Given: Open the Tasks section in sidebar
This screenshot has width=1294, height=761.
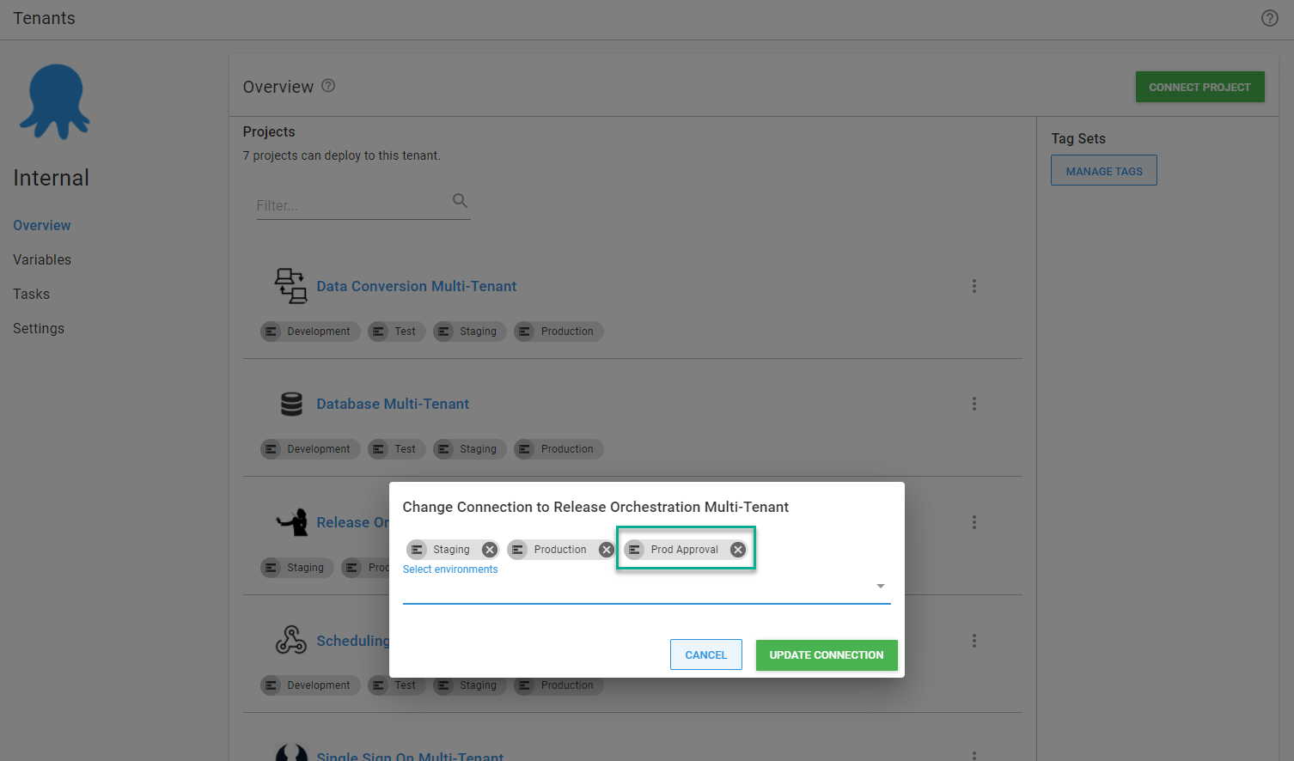Looking at the screenshot, I should click(x=32, y=294).
